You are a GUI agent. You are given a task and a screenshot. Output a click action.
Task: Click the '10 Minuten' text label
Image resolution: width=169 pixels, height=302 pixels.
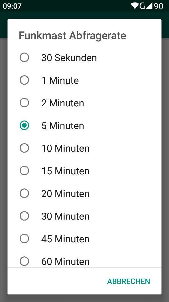[x=65, y=148]
